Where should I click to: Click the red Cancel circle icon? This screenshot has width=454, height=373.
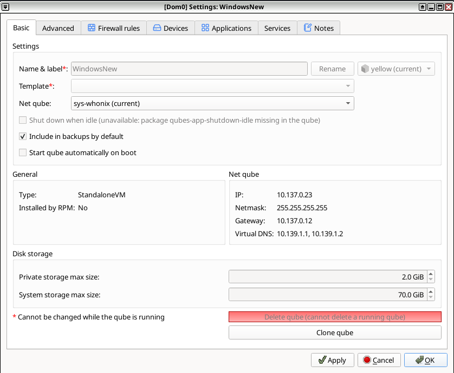click(367, 360)
